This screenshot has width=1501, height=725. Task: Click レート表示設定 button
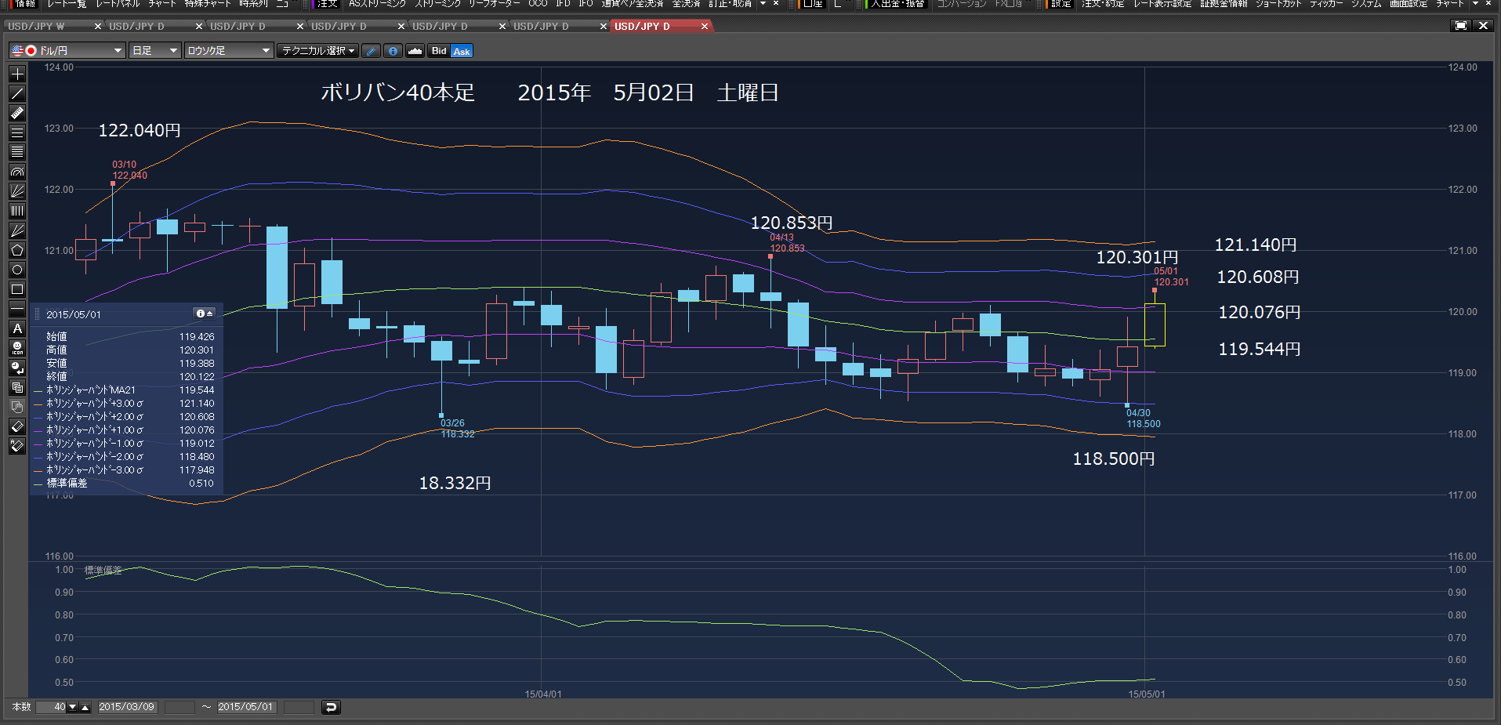1162,4
